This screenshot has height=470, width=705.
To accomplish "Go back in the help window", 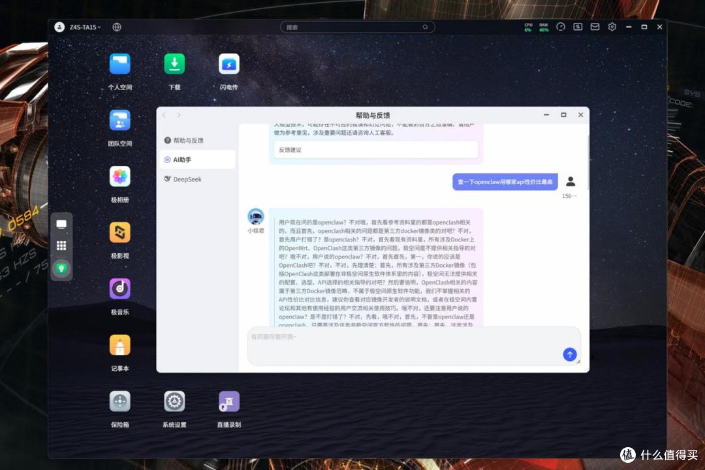I will coord(164,115).
